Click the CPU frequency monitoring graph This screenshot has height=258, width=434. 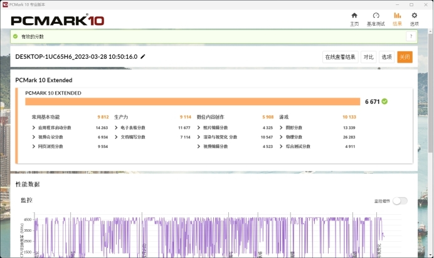[217, 235]
